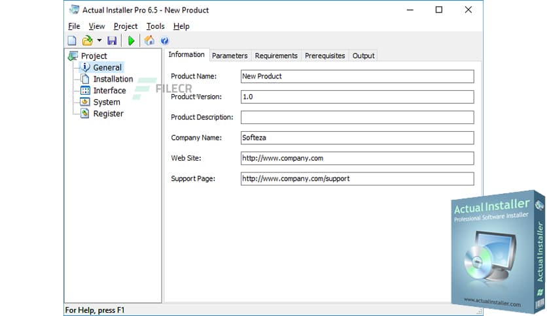
Task: Click the 'Company Name:' label
Action: (196, 138)
